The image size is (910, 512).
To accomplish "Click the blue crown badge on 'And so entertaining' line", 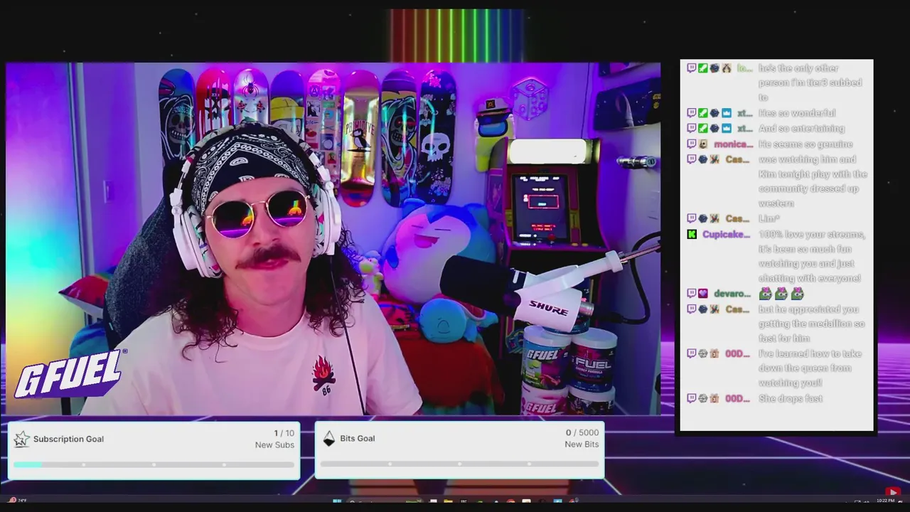I will click(x=726, y=128).
